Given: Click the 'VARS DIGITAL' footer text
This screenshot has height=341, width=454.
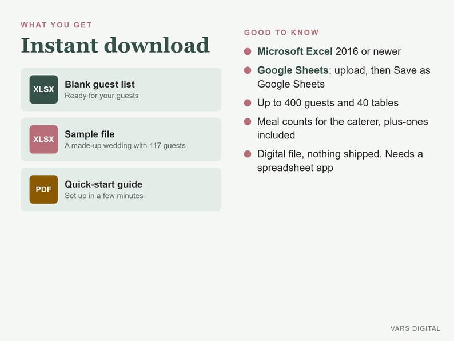Looking at the screenshot, I should (415, 328).
